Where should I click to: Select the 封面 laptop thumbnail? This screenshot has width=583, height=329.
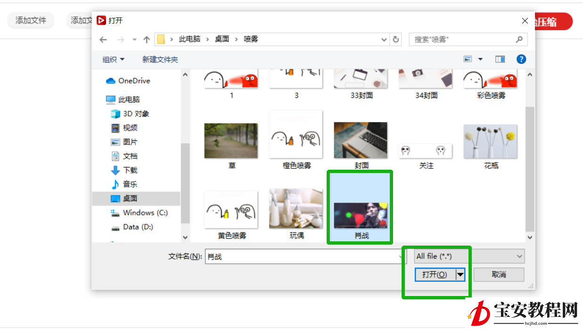[361, 141]
